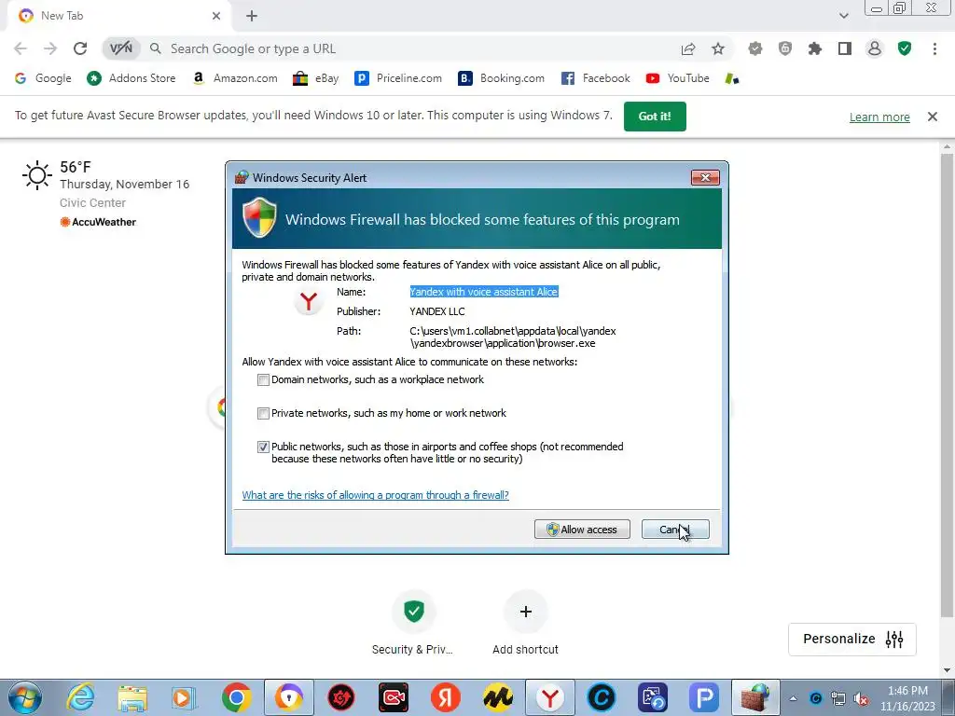Image resolution: width=955 pixels, height=716 pixels.
Task: Open the Facebook bookmark
Action: click(x=596, y=78)
